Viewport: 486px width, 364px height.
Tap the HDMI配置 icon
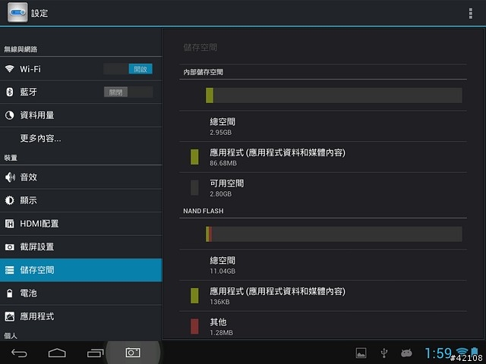point(10,224)
